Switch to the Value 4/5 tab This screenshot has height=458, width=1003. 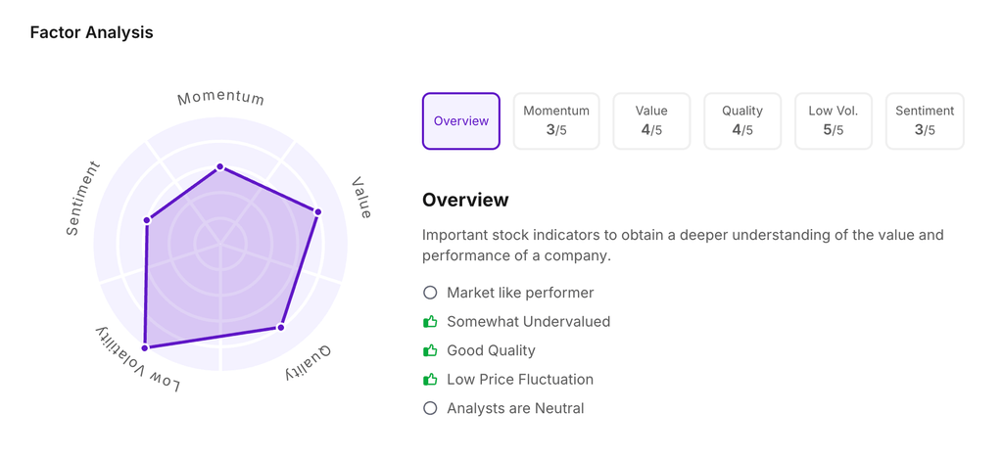coord(651,121)
